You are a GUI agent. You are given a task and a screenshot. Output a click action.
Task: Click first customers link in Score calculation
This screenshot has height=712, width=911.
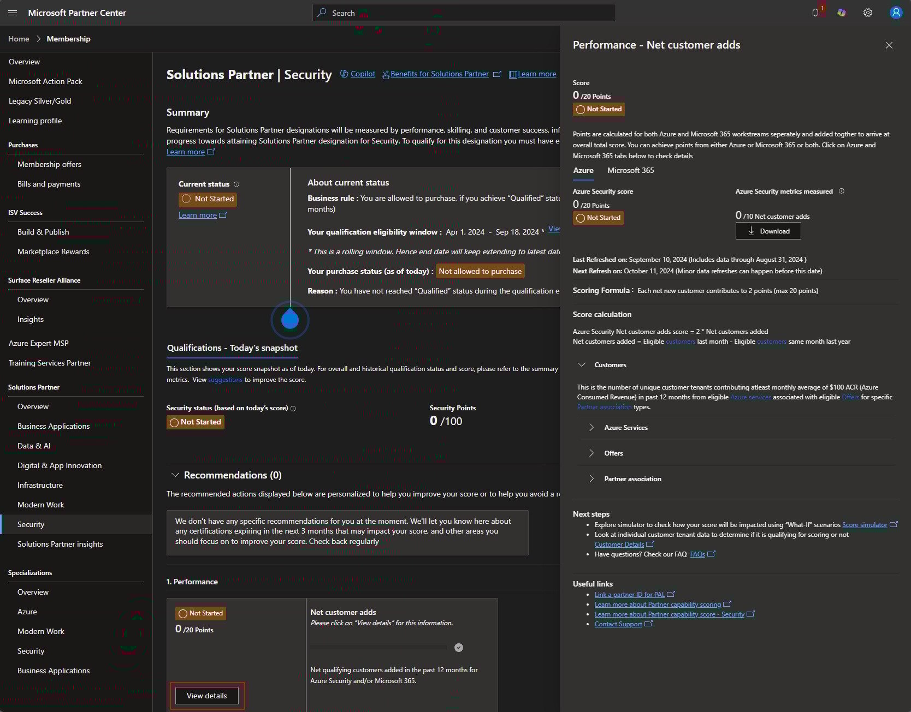(681, 342)
